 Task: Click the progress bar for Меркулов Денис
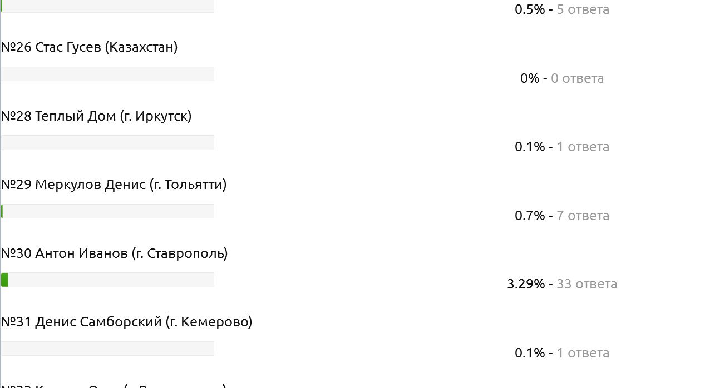[x=107, y=211]
